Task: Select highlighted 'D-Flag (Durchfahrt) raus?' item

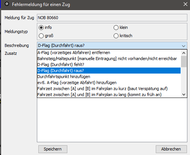Action: pyautogui.click(x=109, y=71)
